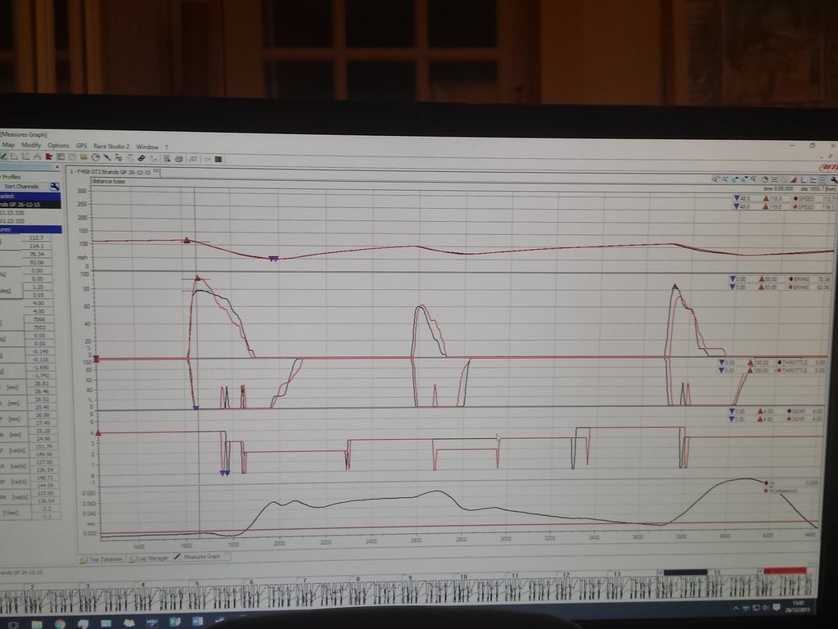The image size is (838, 629).
Task: Click the red SPEED legend entry
Action: 805,206
